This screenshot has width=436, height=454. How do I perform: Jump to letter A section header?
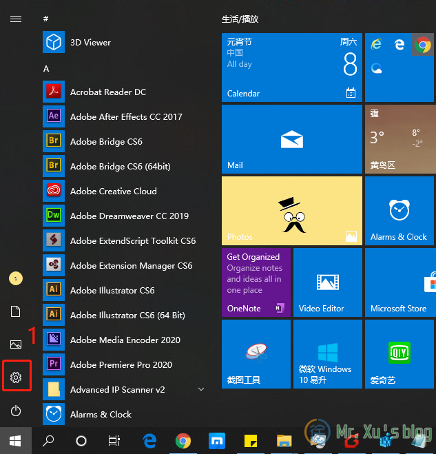point(46,69)
